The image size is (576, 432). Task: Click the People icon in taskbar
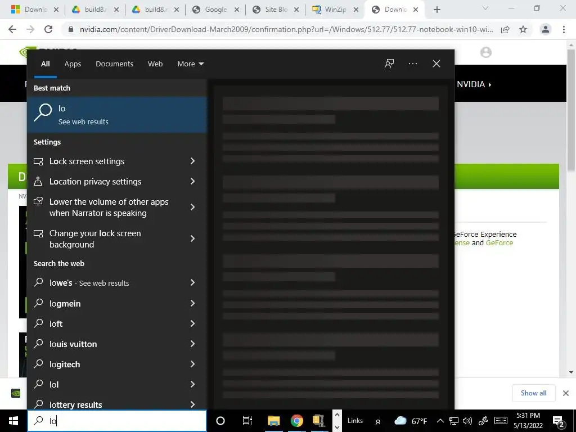coord(377,421)
